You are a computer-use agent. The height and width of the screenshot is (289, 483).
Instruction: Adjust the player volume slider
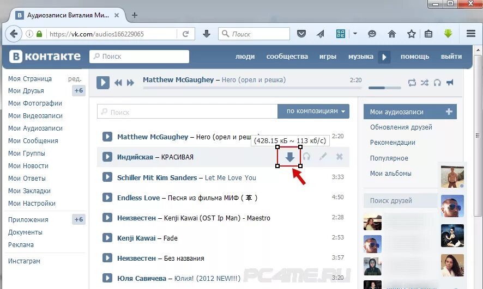[385, 88]
